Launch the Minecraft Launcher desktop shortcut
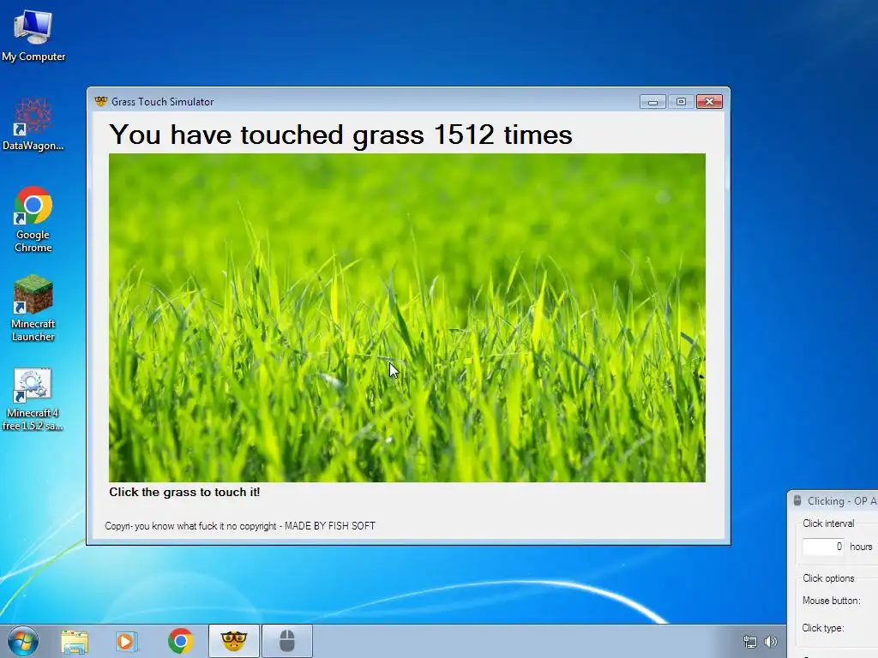 [x=33, y=308]
